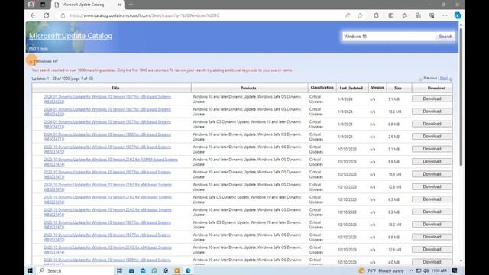Image resolution: width=489 pixels, height=275 pixels.
Task: Download the 15.6 MB Version 1607 x64 update
Action: [x=432, y=174]
